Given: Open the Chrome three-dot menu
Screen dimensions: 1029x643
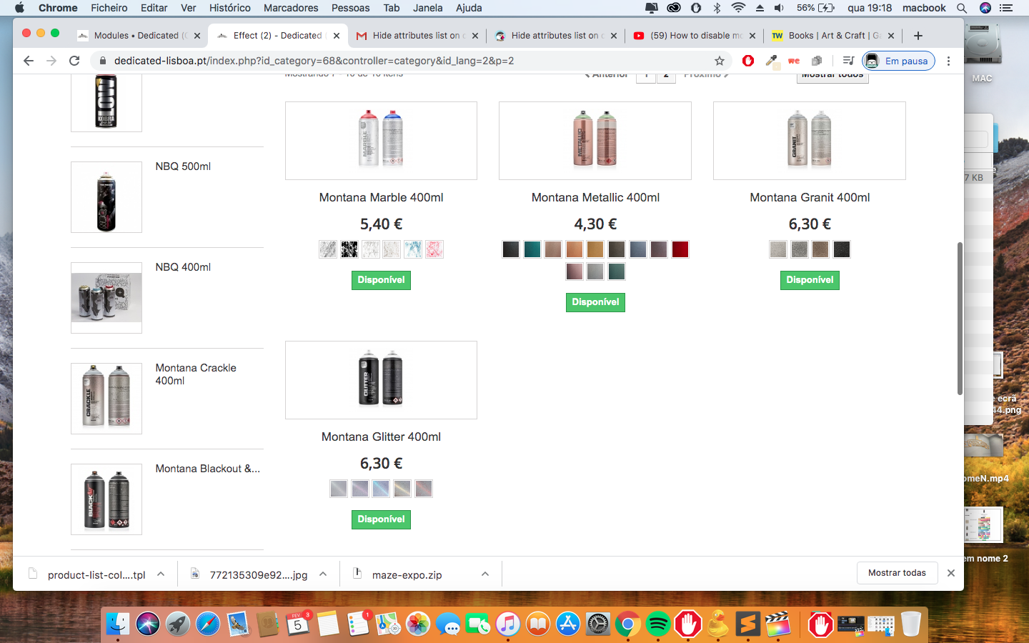Looking at the screenshot, I should [948, 61].
